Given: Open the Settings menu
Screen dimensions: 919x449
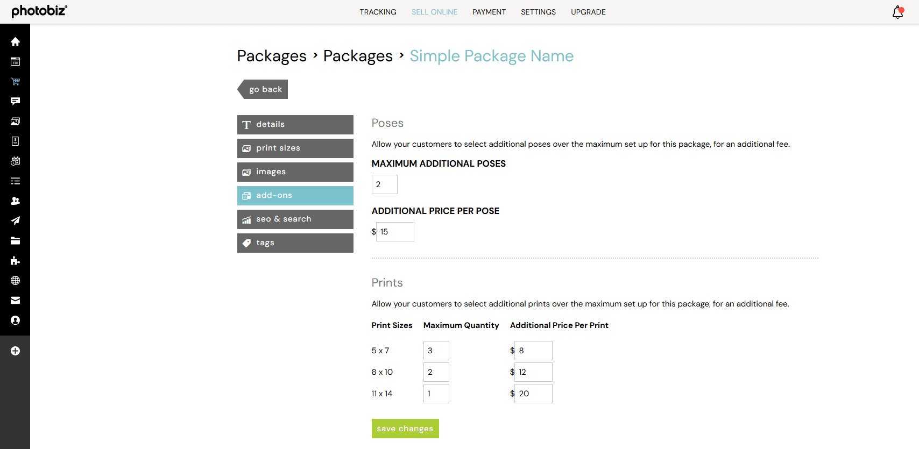Looking at the screenshot, I should pyautogui.click(x=538, y=12).
